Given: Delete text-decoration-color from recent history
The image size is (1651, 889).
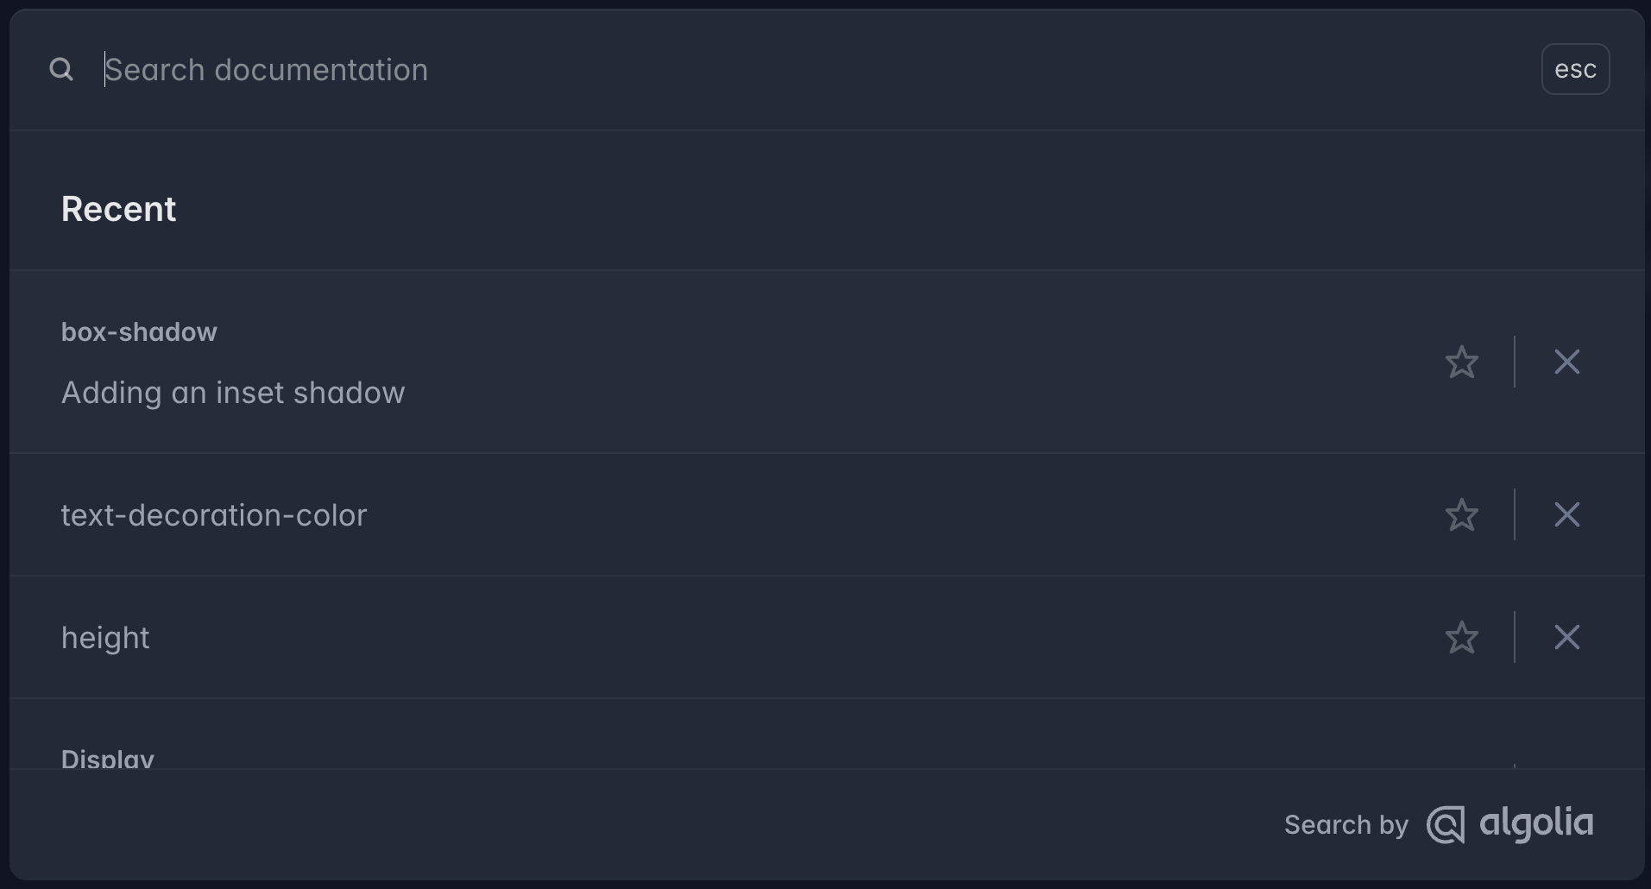Looking at the screenshot, I should pos(1566,515).
